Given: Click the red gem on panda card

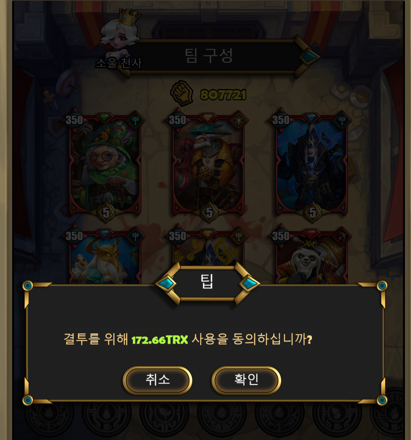Looking at the screenshot, I should 311,233.
